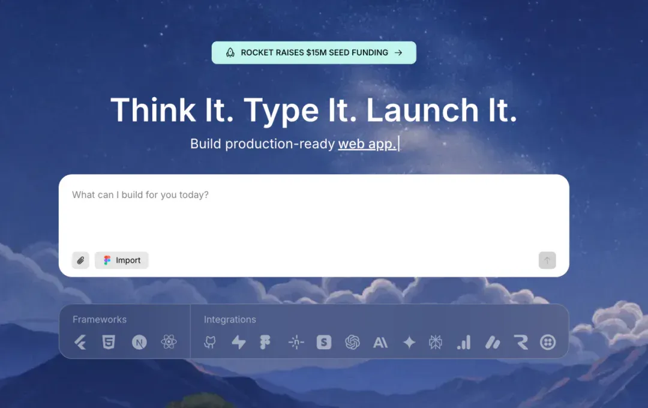Image resolution: width=648 pixels, height=408 pixels.
Task: Open the Resend R integration icon
Action: coord(521,342)
